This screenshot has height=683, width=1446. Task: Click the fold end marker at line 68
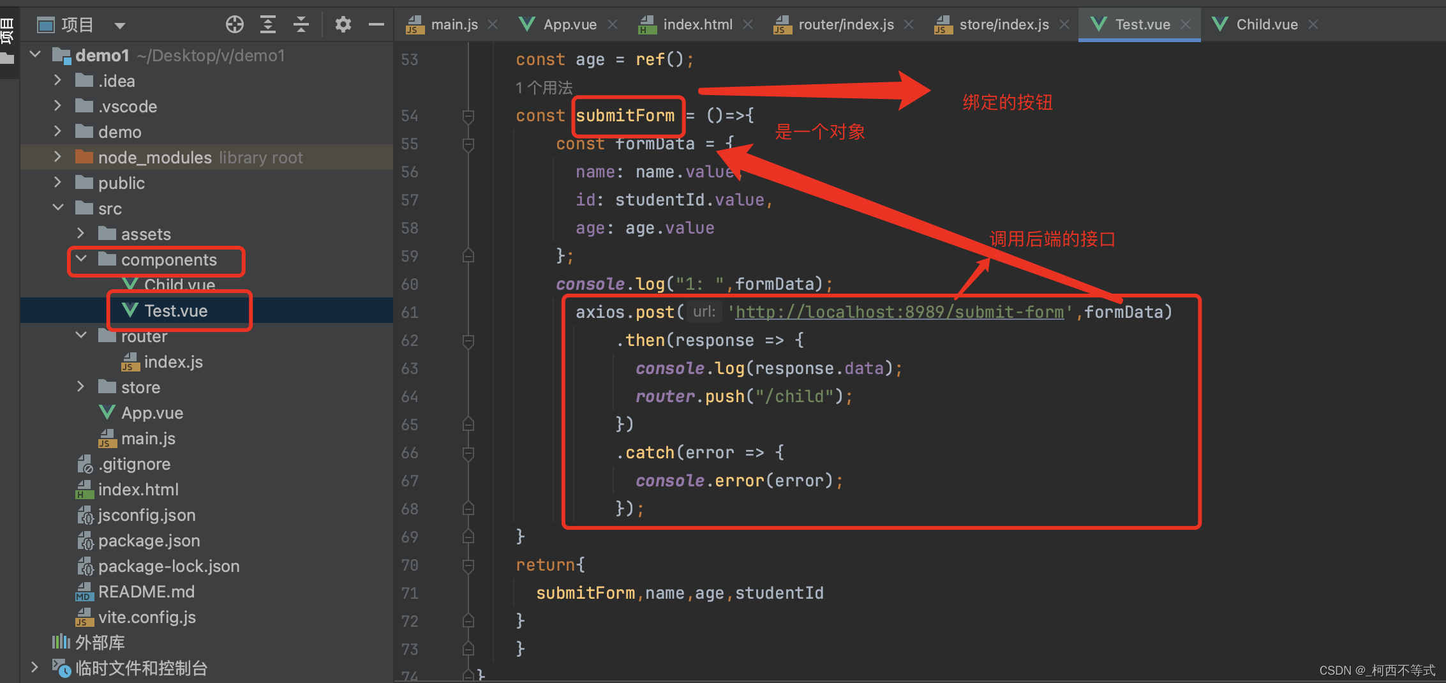click(x=468, y=509)
